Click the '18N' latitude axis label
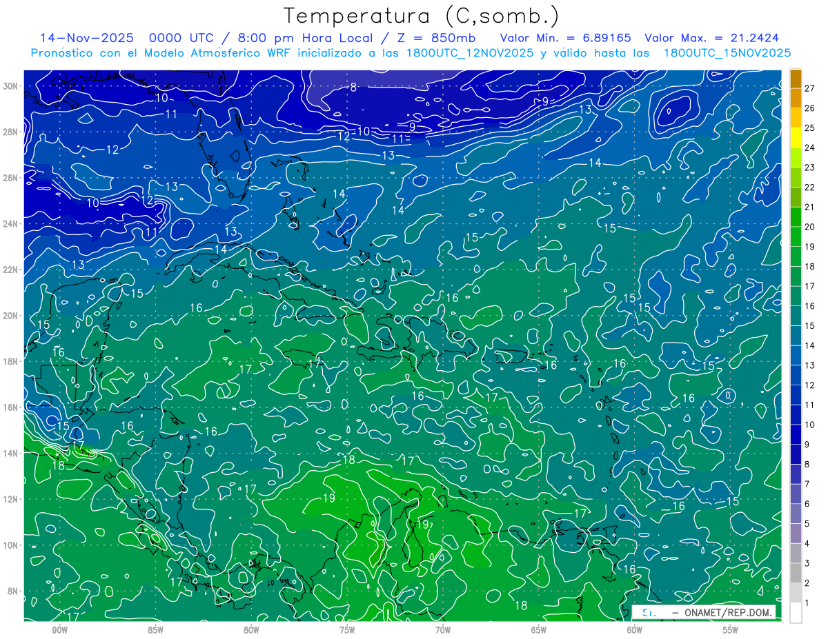This screenshot has width=828, height=639. click(x=11, y=361)
